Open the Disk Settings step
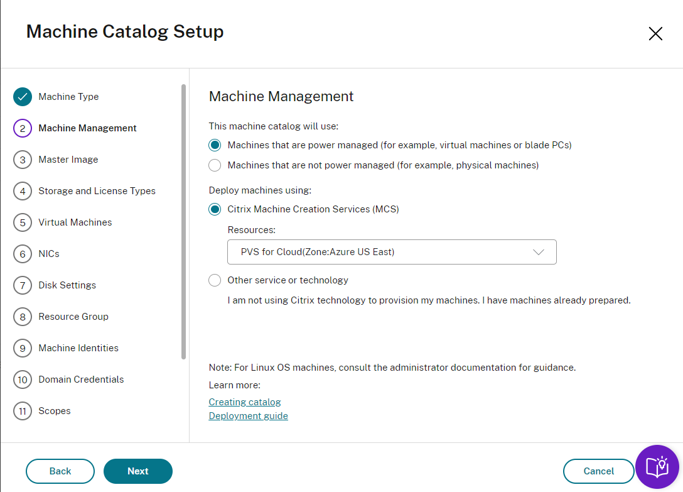Viewport: 683px width, 492px height. point(67,285)
